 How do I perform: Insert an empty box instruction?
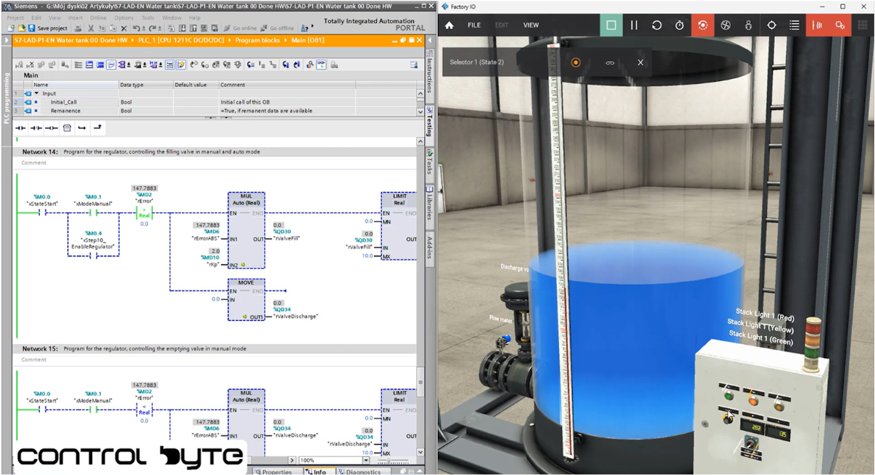pyautogui.click(x=67, y=128)
